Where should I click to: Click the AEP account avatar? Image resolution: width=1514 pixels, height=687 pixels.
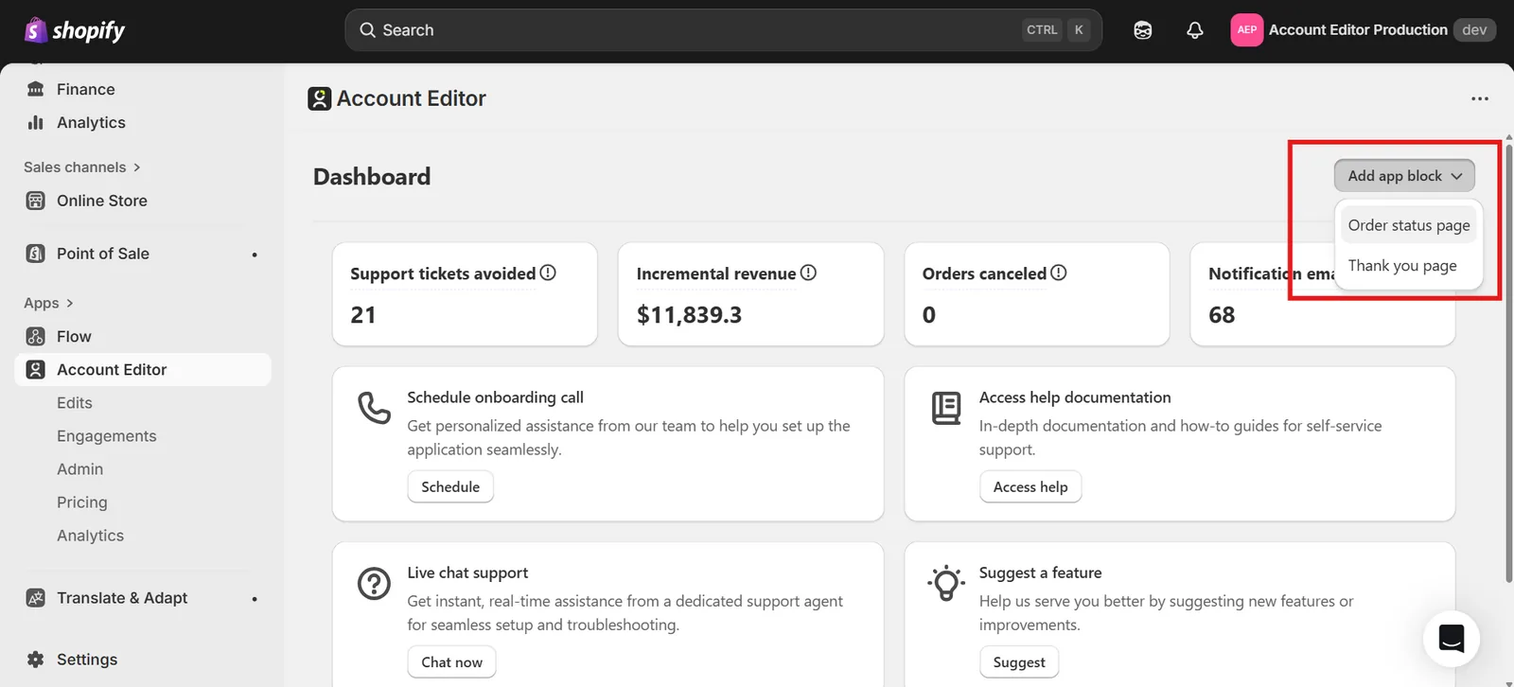tap(1246, 30)
